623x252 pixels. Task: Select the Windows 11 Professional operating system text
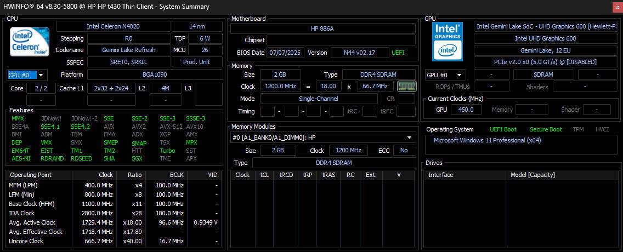pyautogui.click(x=479, y=140)
